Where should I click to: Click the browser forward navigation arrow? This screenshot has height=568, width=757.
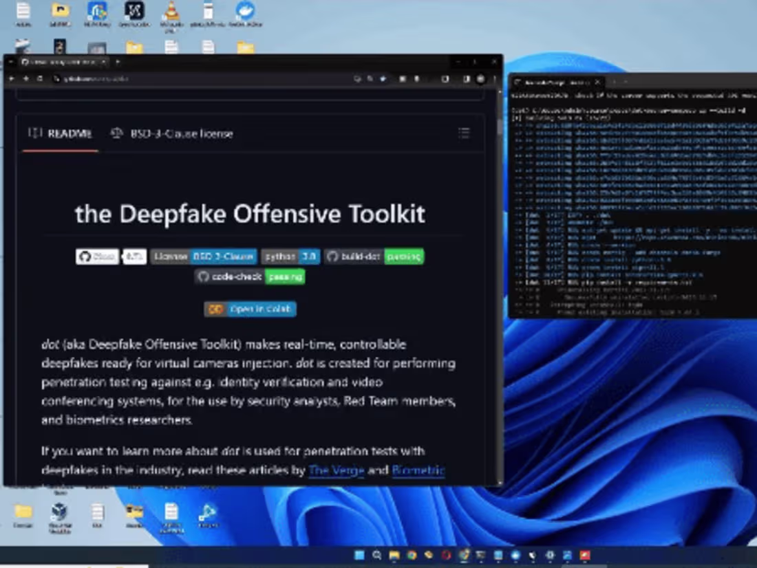25,78
